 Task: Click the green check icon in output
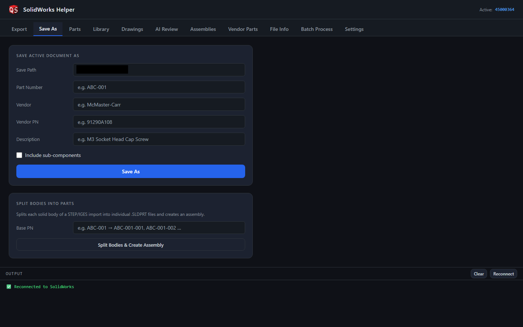pos(9,287)
